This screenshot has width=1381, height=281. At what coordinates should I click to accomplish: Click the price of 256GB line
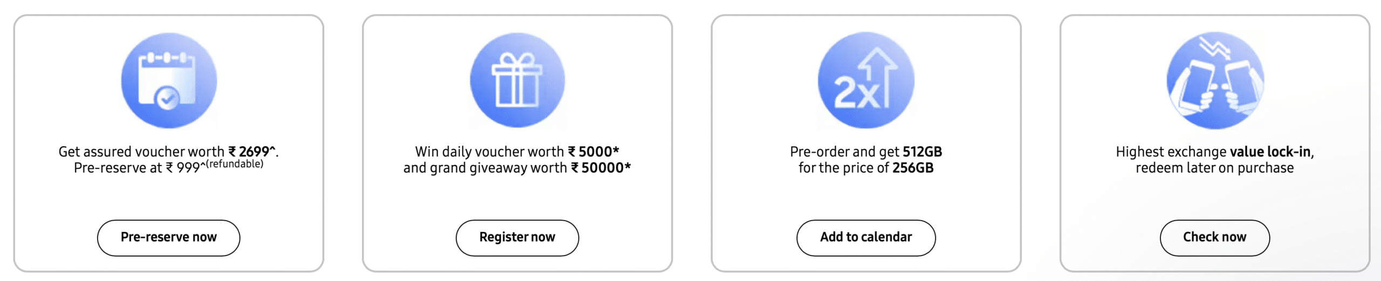coord(866,168)
